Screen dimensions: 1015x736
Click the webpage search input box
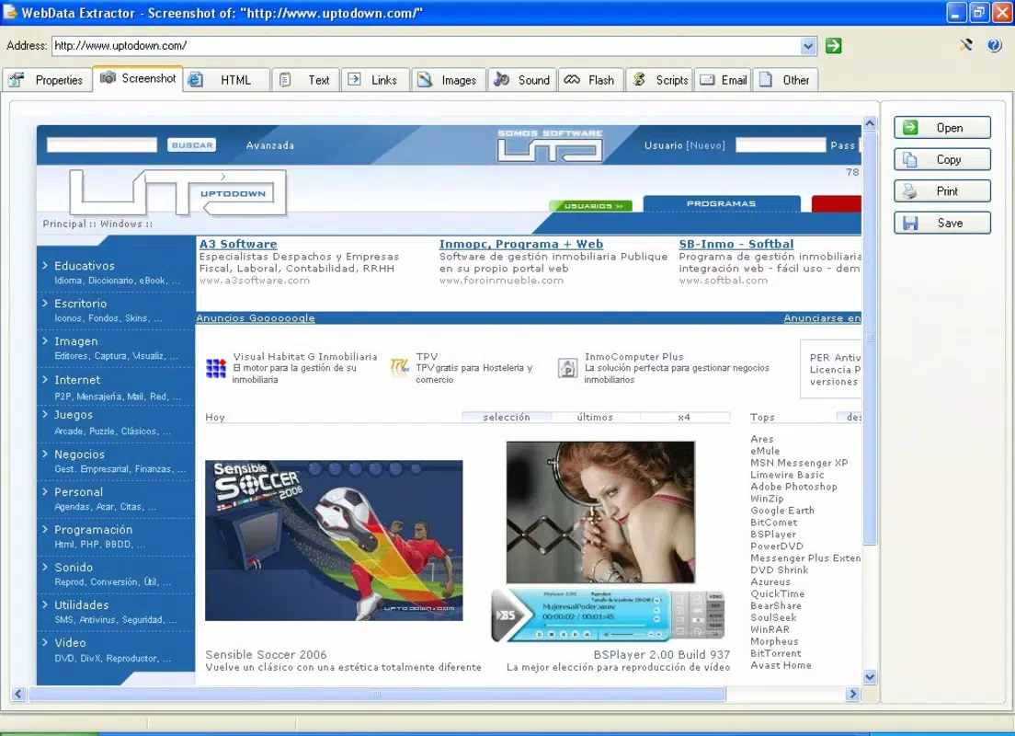point(102,145)
